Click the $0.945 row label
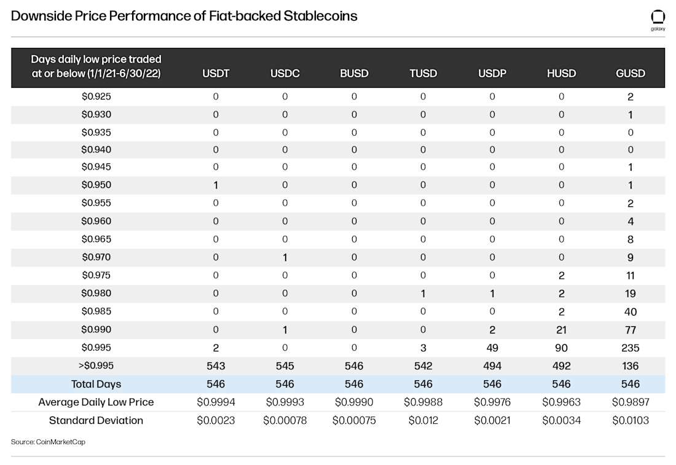Viewport: 676px width, 465px height. tap(96, 167)
